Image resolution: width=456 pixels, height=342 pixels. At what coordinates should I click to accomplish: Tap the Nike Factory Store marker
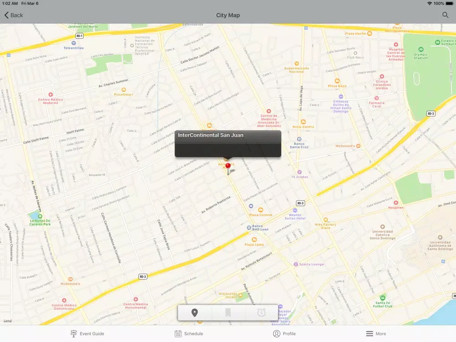[326, 220]
